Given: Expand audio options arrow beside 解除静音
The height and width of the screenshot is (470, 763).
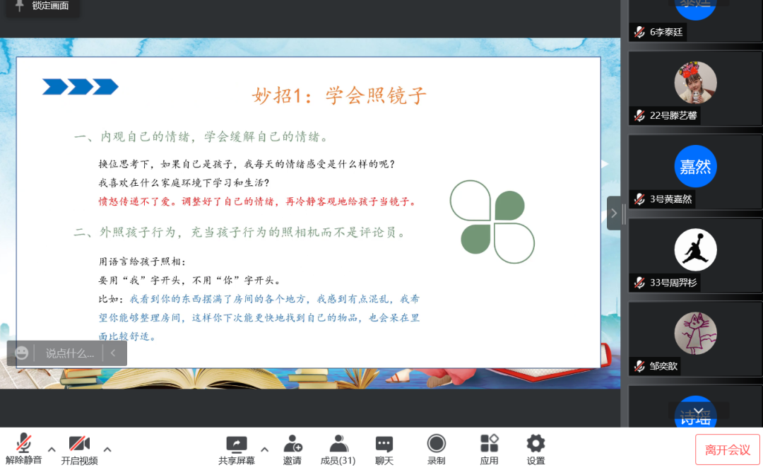Looking at the screenshot, I should [52, 449].
